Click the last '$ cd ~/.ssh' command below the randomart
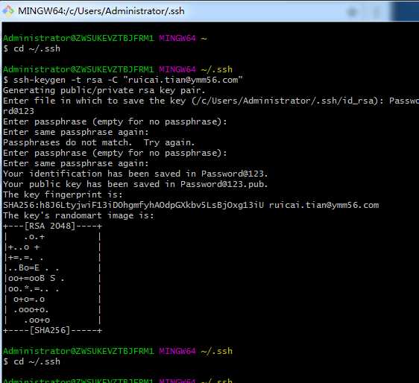This screenshot has height=383, width=419. pyautogui.click(x=32, y=361)
